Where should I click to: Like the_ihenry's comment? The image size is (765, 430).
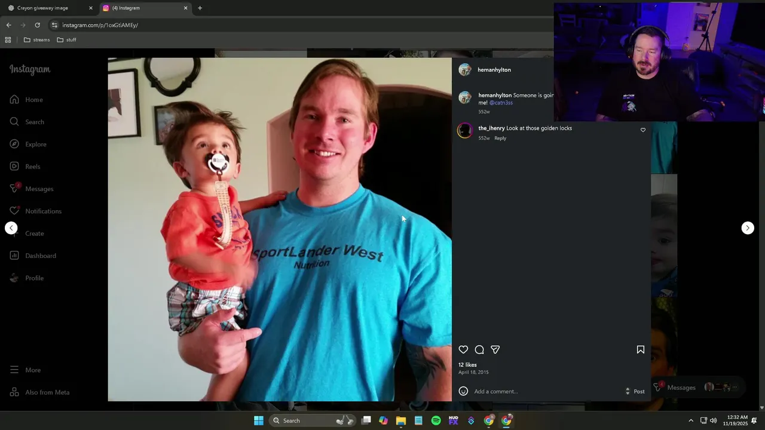(643, 130)
